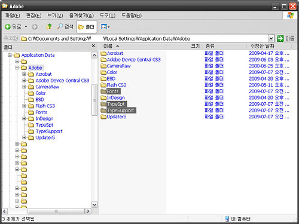Screen dimensions: 299x224
Task: Click ESD folder icon in file list
Action: tap(103, 79)
